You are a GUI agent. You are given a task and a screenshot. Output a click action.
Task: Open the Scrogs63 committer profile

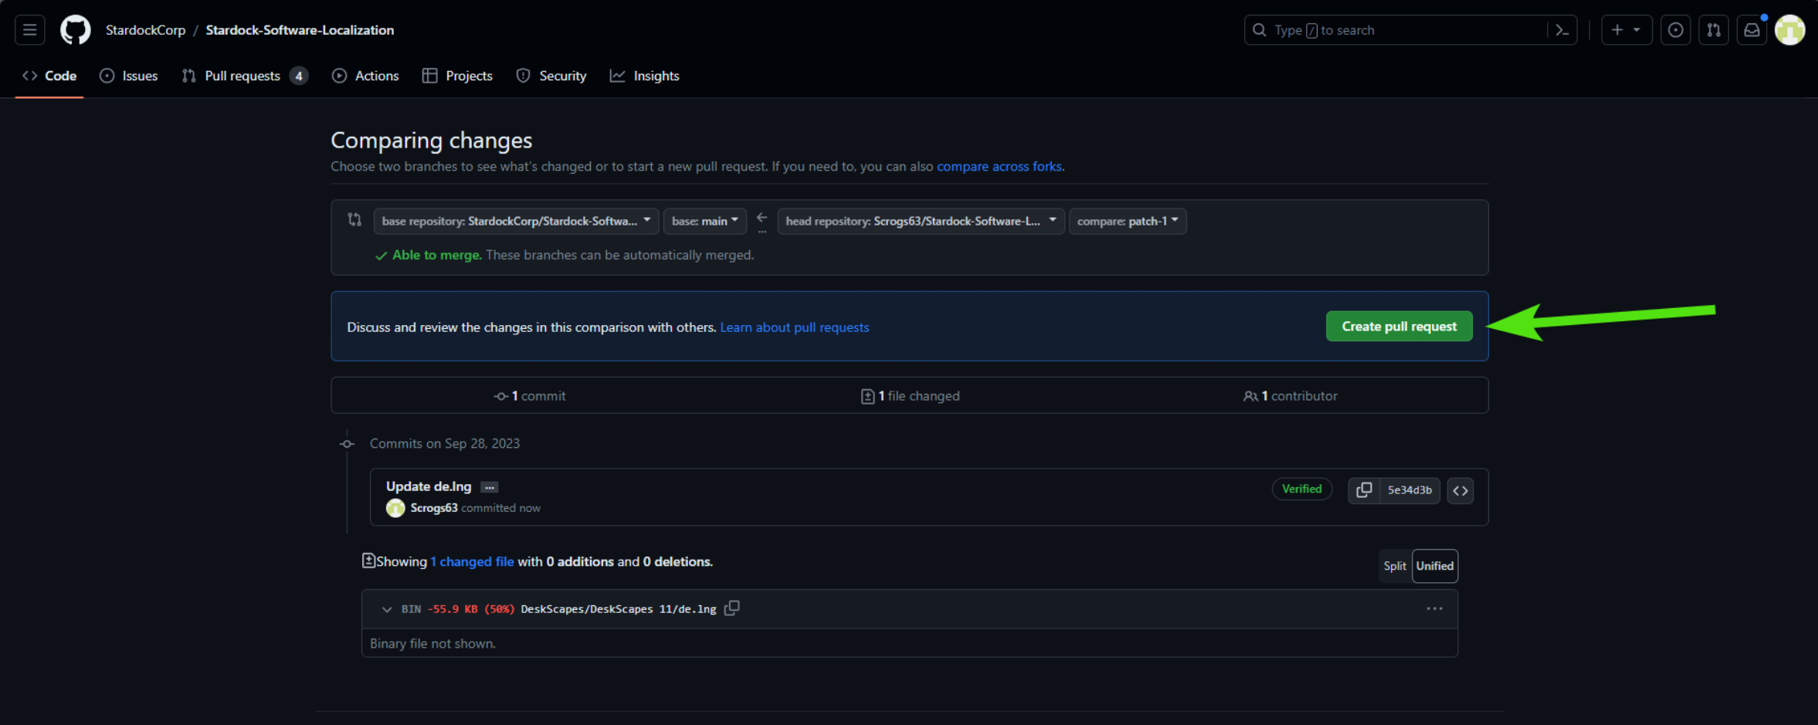[x=434, y=508]
